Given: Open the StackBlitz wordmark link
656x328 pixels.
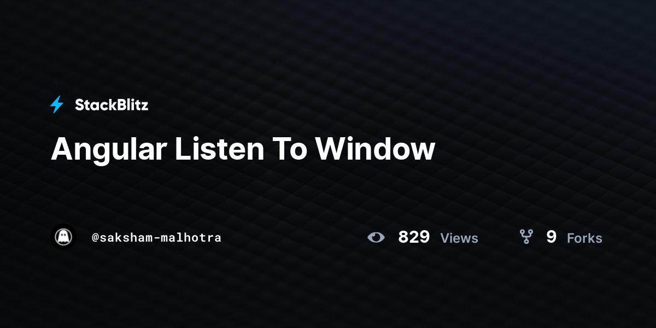Looking at the screenshot, I should 112,105.
